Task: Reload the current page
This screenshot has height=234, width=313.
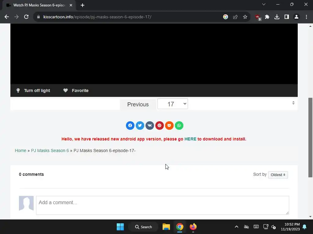Action: point(26,17)
